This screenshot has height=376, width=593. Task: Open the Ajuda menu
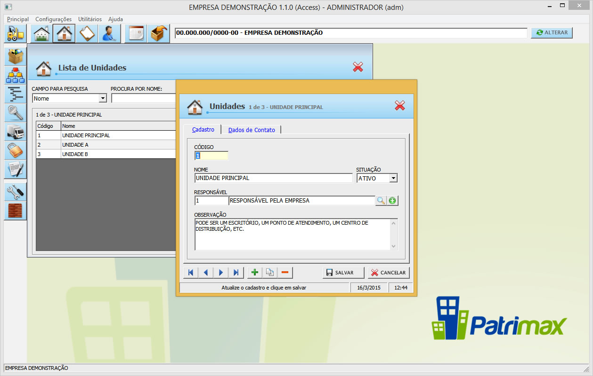coord(115,19)
